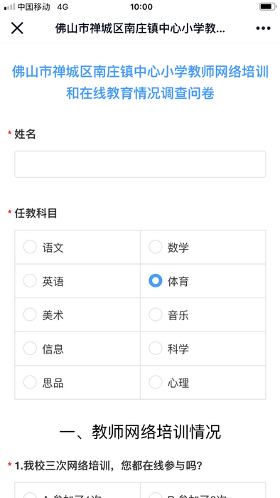Choose 美术 as teaching subject
The image size is (280, 498).
77,315
